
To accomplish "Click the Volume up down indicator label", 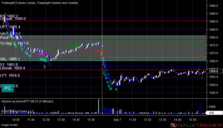I will pos(27,101).
